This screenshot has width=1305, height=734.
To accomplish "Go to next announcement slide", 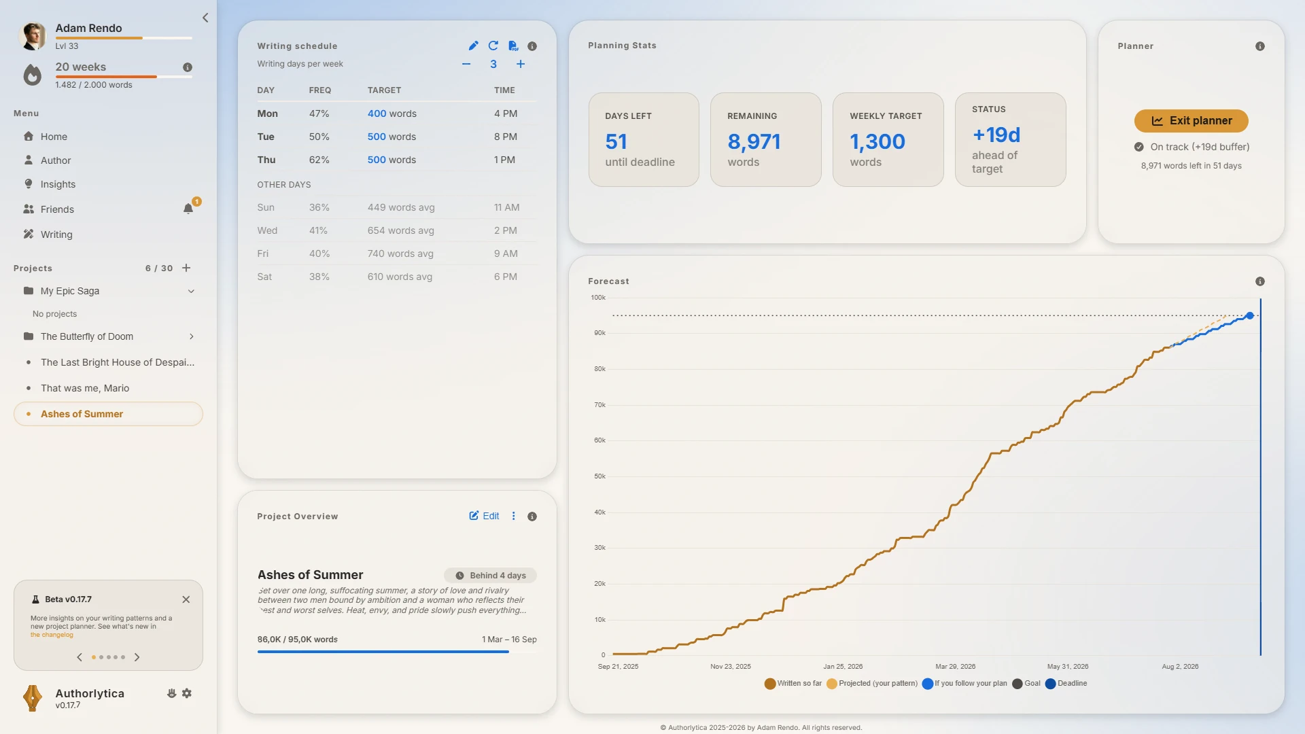I will click(137, 657).
